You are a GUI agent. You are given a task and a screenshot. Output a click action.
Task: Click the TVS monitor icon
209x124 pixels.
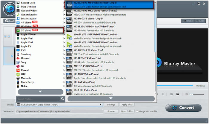[x=18, y=50]
